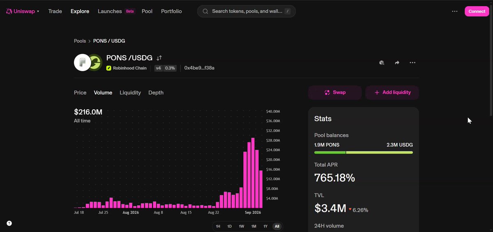The image size is (493, 232).
Task: Click the 0.3% fee tier tag
Action: coord(170,68)
